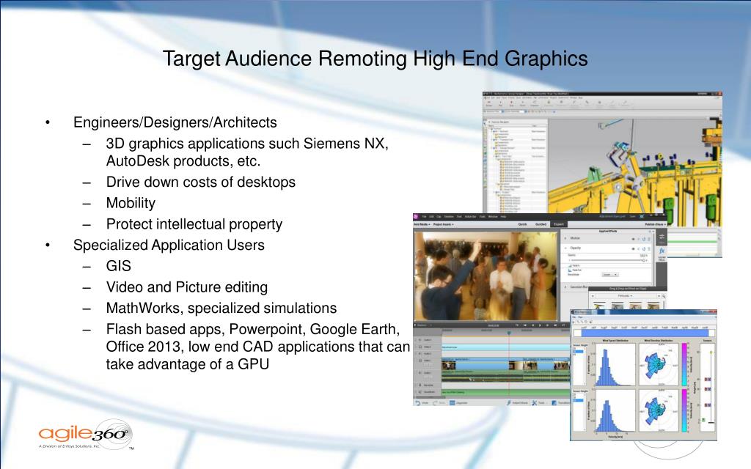Click the Organizer button in video editor

click(x=458, y=403)
